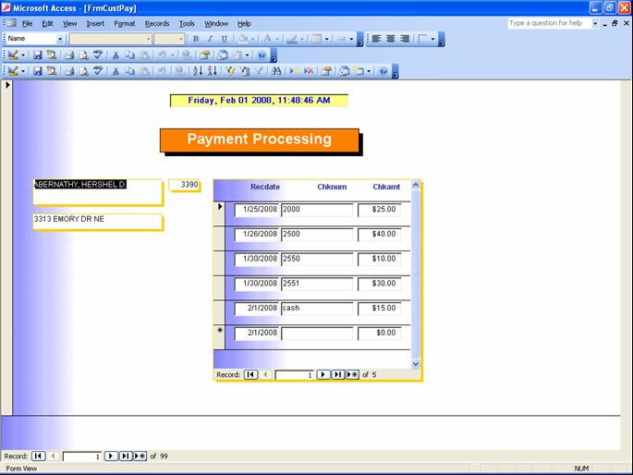Click Sort Ascending A-Z icon
The width and height of the screenshot is (633, 475).
(198, 71)
